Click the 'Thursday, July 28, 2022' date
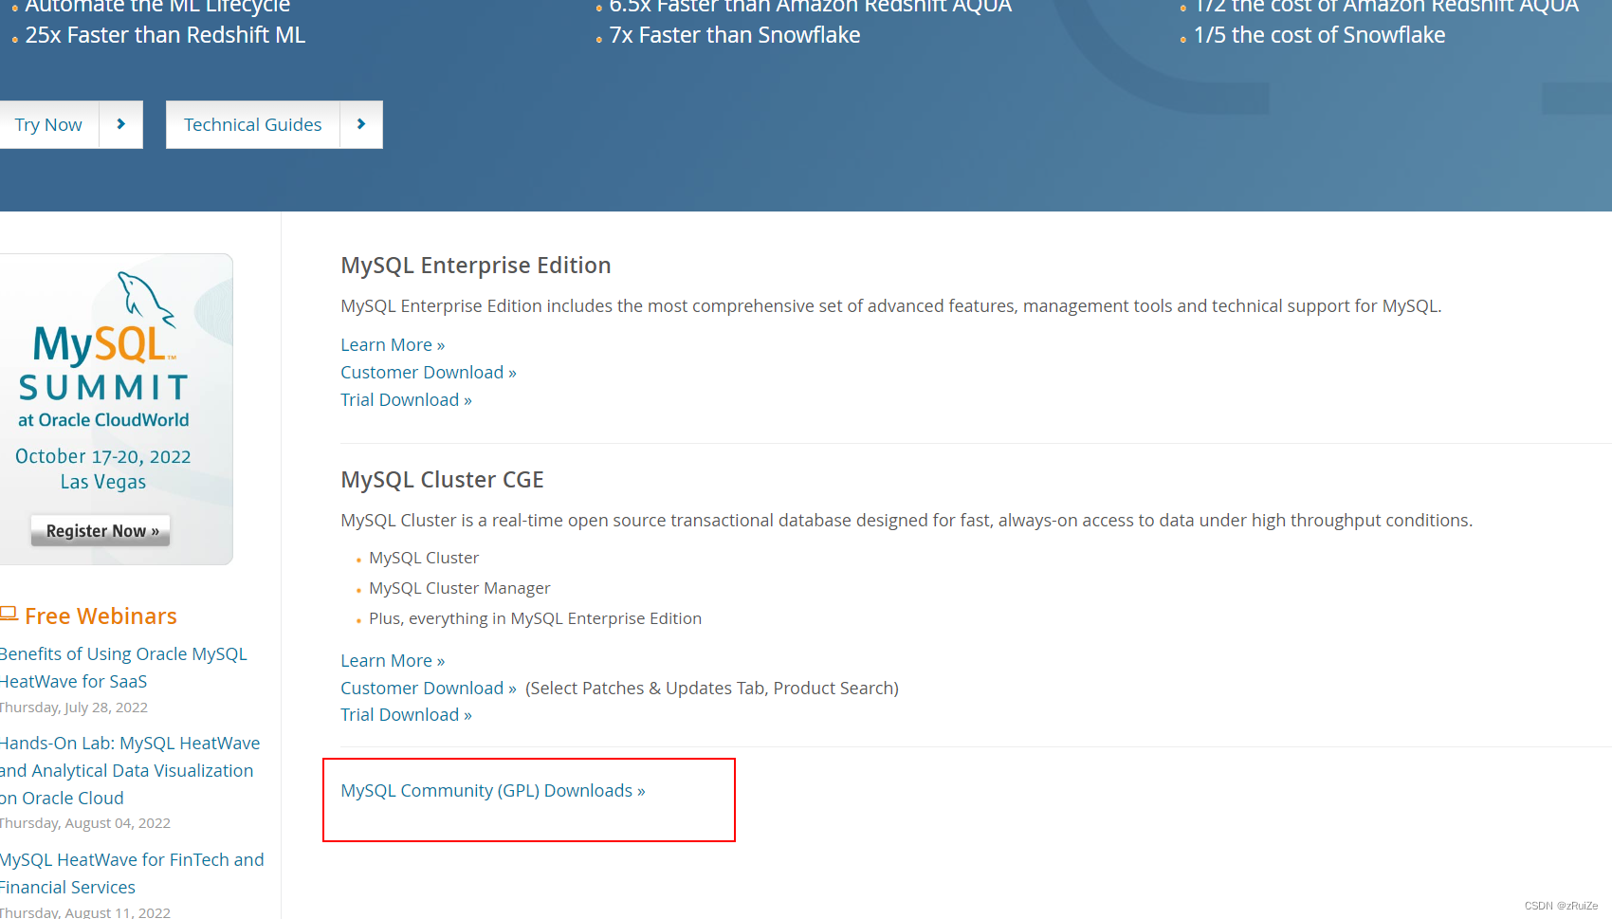This screenshot has width=1612, height=919. pyautogui.click(x=74, y=708)
